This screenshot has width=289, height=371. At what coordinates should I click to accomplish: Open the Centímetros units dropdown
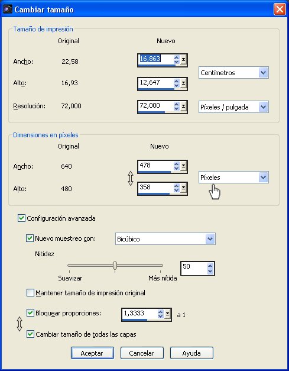click(x=233, y=73)
